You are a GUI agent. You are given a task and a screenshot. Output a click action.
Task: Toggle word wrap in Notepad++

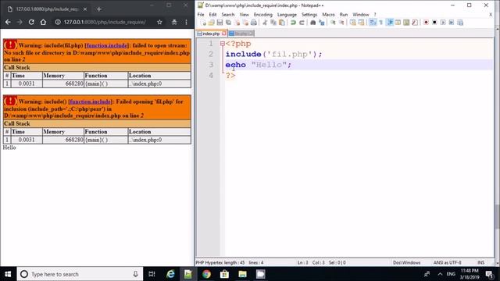click(373, 23)
